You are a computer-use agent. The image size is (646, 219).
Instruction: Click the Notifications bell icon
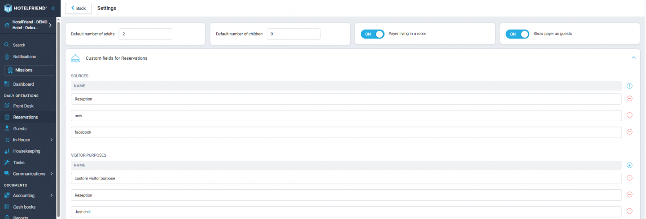(x=7, y=57)
